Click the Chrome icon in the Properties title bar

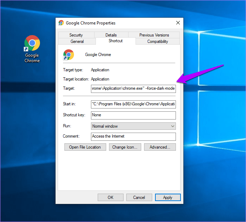[61, 23]
